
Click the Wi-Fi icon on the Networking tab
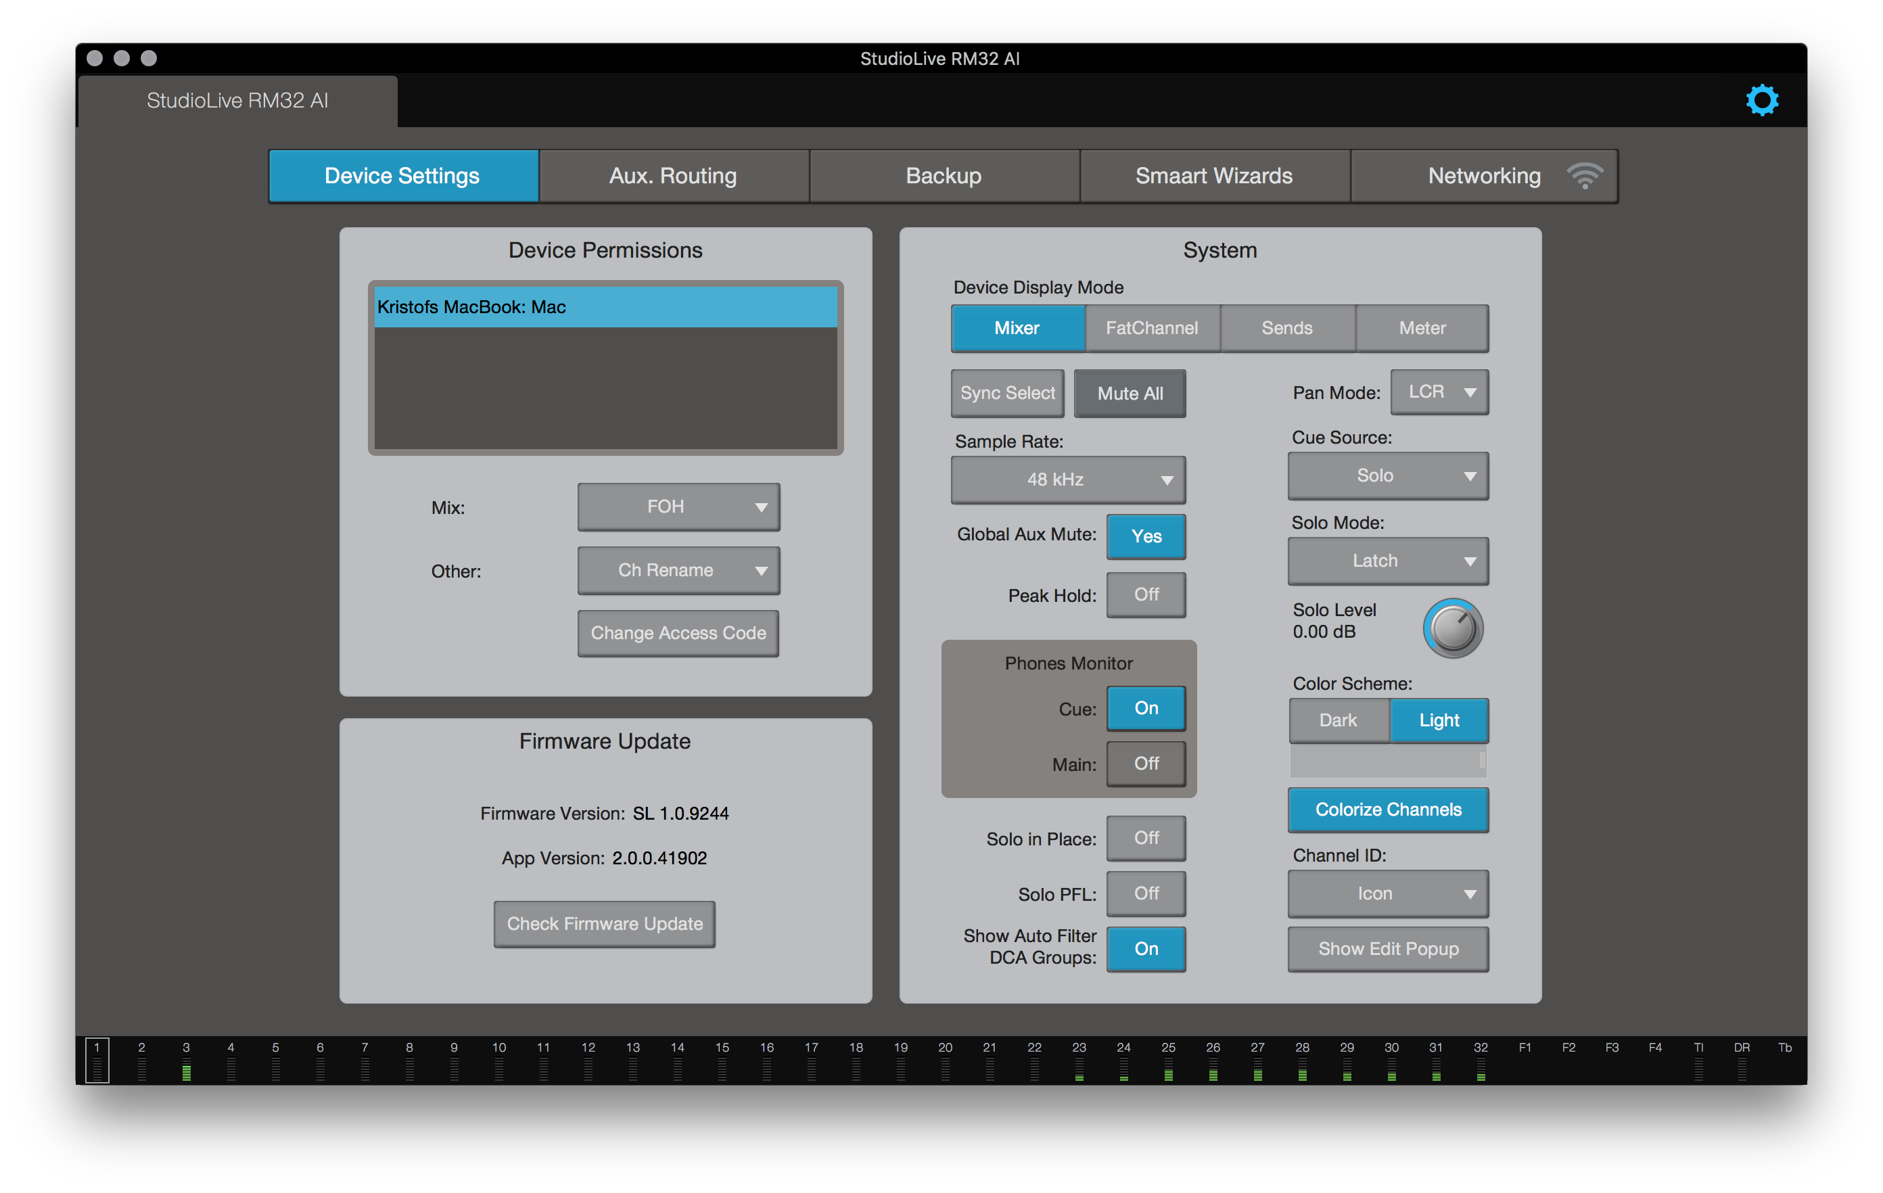pyautogui.click(x=1584, y=176)
